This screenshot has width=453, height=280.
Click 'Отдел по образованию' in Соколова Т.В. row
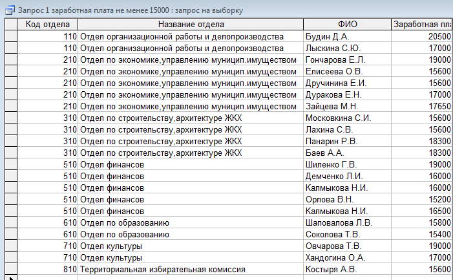click(191, 234)
